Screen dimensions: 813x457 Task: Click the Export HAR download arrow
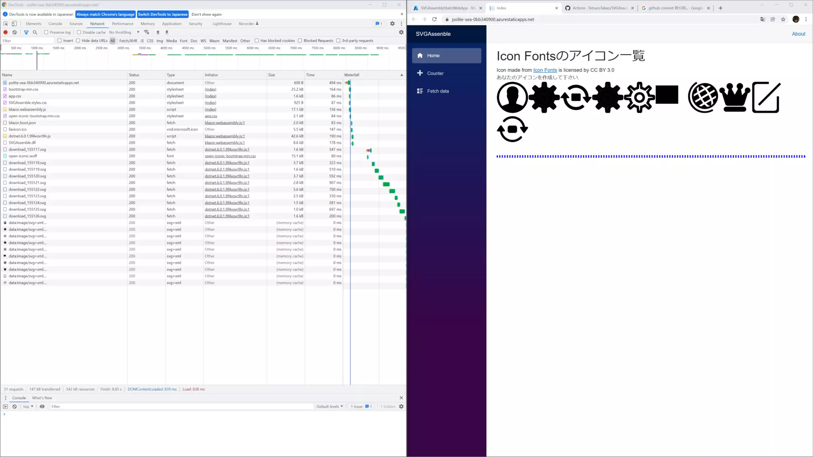pos(167,33)
